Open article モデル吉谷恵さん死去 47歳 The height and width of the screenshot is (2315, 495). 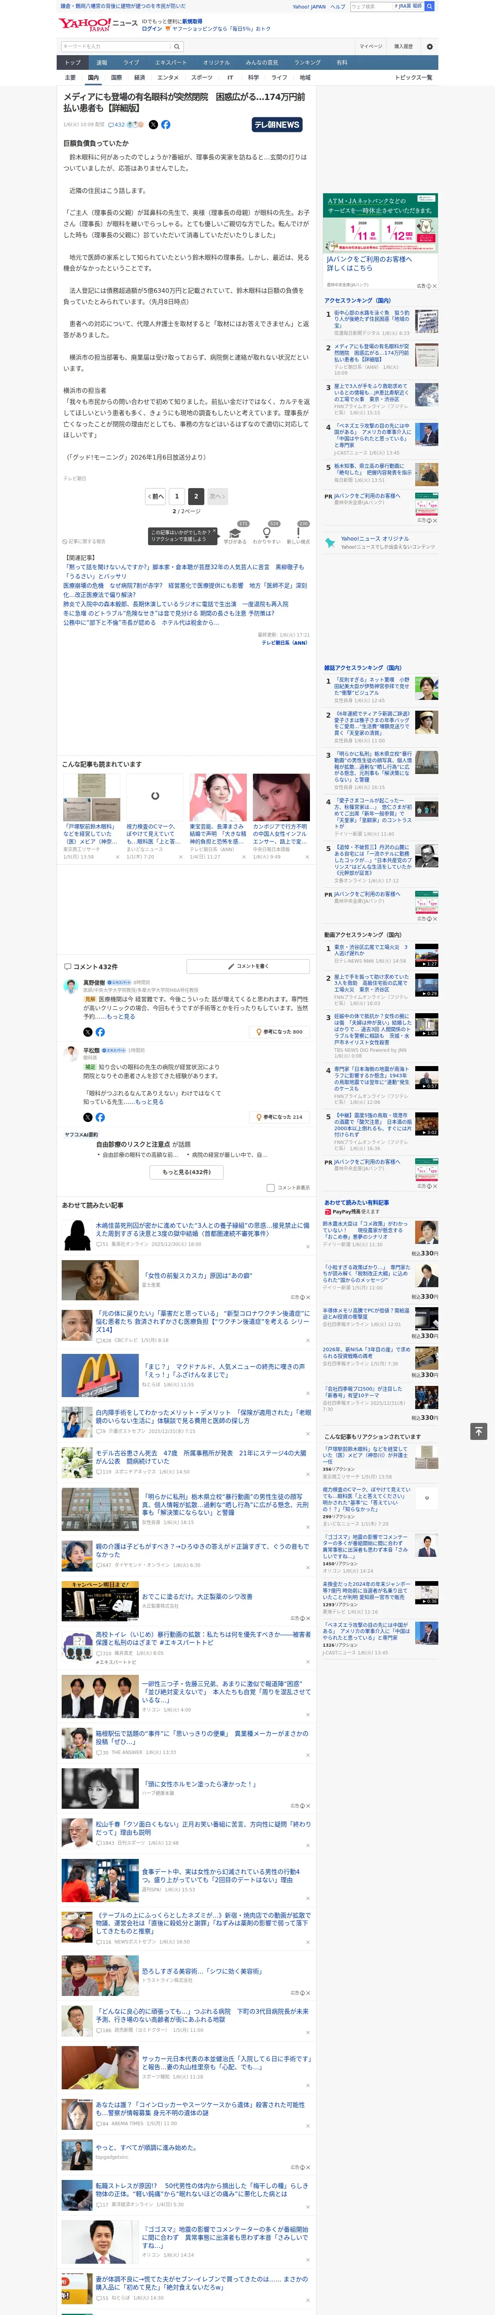click(x=201, y=1457)
